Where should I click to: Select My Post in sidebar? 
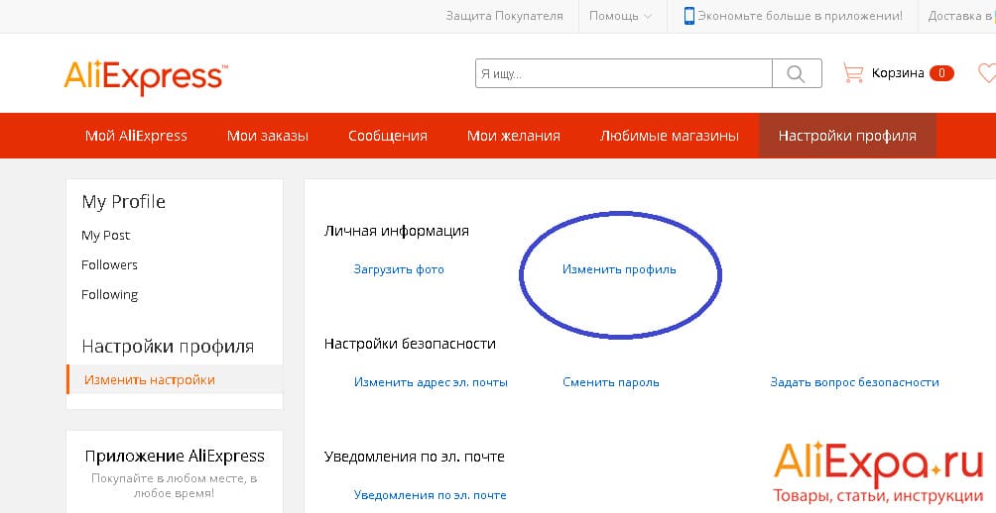pyautogui.click(x=106, y=236)
